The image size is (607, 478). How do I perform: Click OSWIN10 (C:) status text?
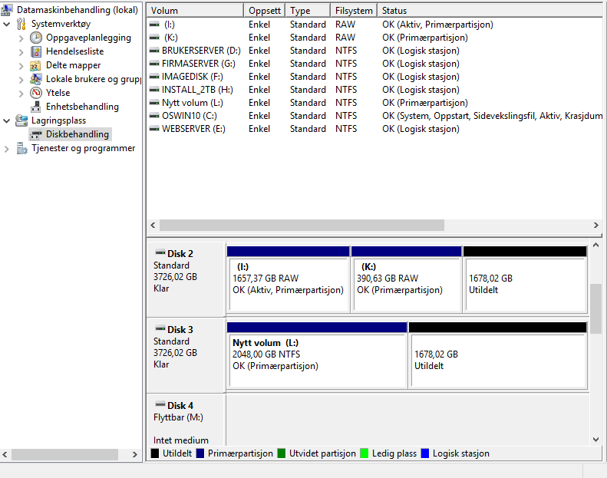tap(492, 116)
